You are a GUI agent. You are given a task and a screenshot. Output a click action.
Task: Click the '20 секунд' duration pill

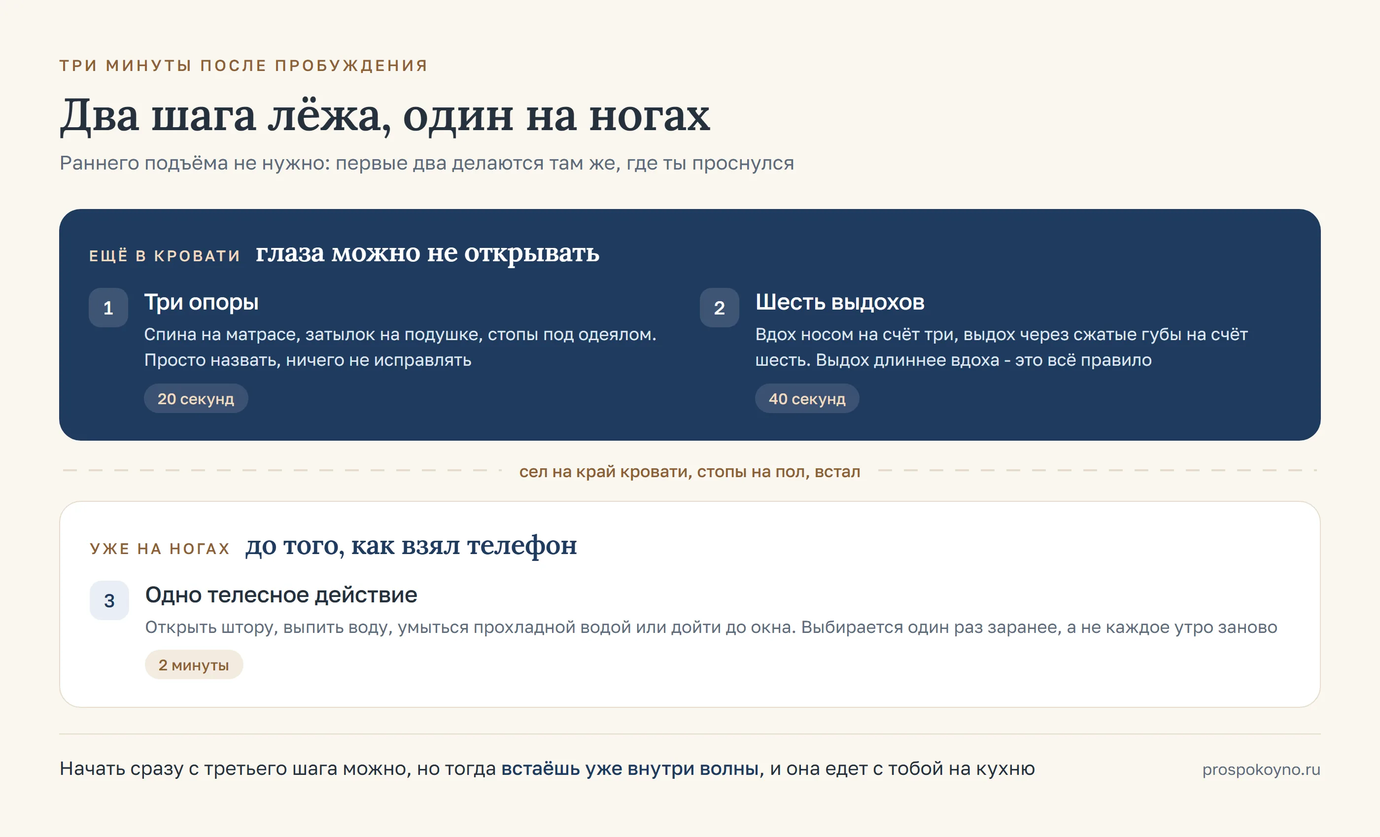(x=196, y=398)
